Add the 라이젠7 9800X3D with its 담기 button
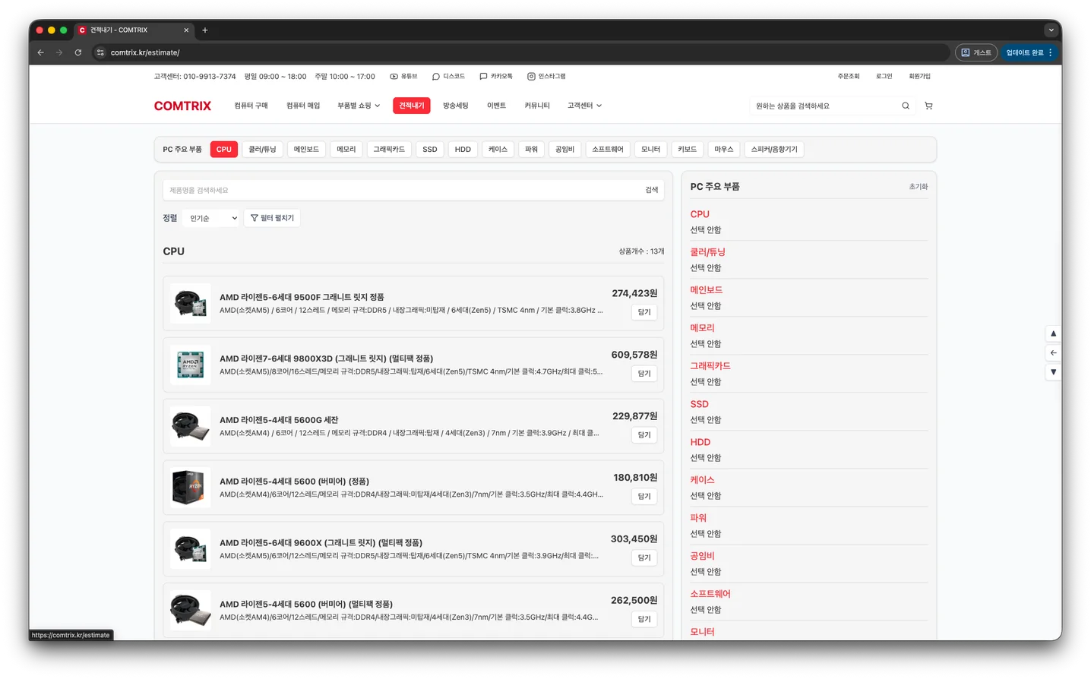 point(644,374)
